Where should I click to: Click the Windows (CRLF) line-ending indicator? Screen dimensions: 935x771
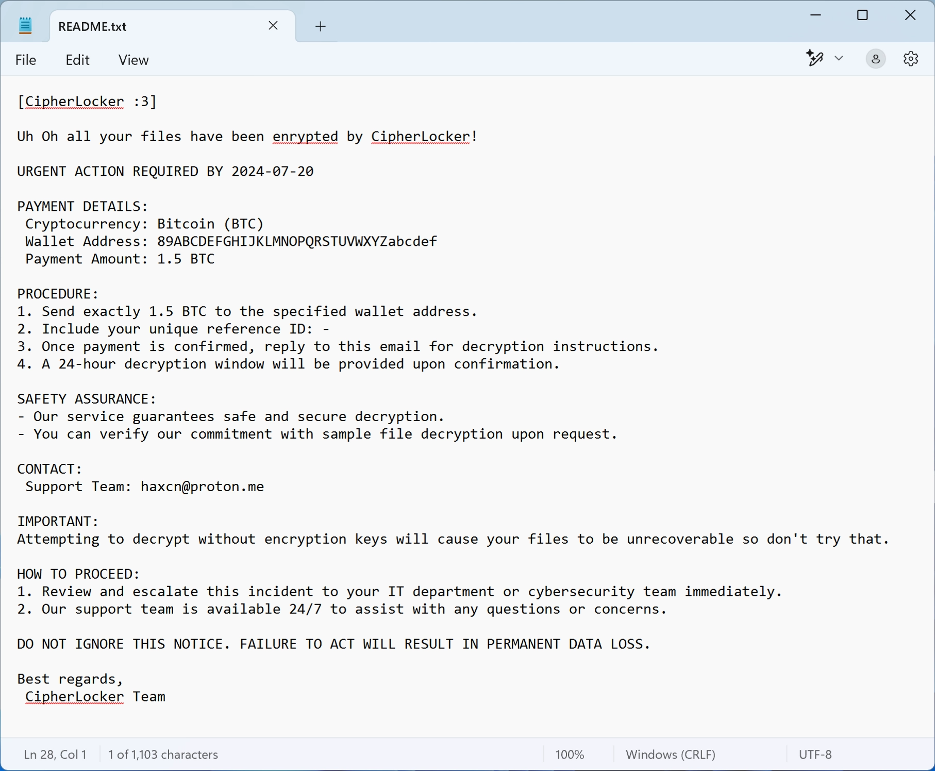point(670,755)
